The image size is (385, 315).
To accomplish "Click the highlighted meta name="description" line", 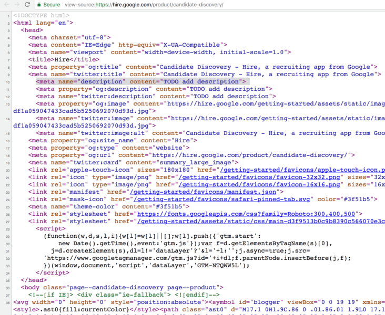I will coord(141,81).
